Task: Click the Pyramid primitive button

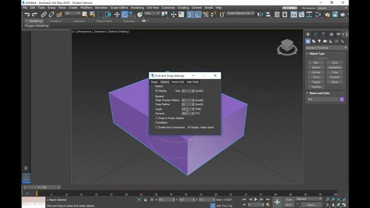Action: coord(335,77)
